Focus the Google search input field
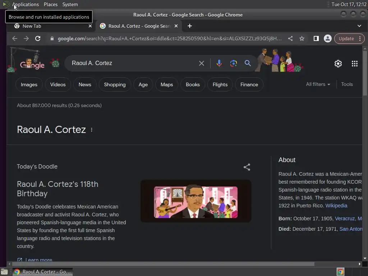 134,63
